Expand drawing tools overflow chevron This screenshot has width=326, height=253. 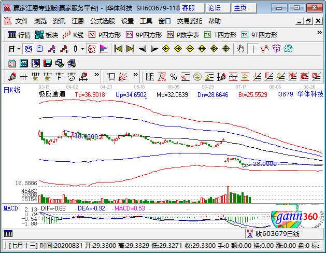(97, 74)
